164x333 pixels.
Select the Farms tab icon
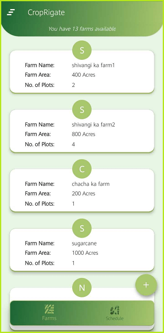[49, 309]
